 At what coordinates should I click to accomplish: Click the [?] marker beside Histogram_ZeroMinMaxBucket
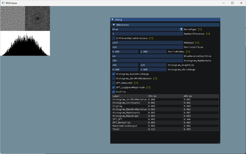(155, 78)
